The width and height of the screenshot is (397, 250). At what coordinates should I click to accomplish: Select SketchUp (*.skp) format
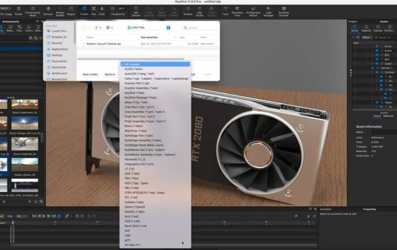[155, 131]
